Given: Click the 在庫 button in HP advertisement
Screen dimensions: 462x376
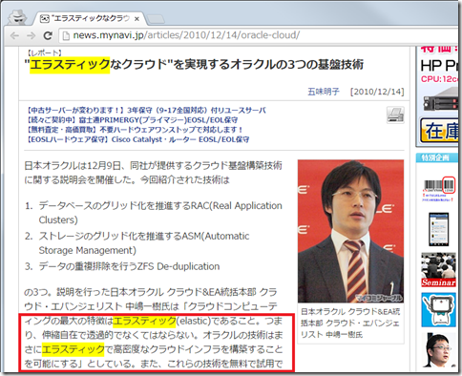Looking at the screenshot, I should click(x=440, y=131).
